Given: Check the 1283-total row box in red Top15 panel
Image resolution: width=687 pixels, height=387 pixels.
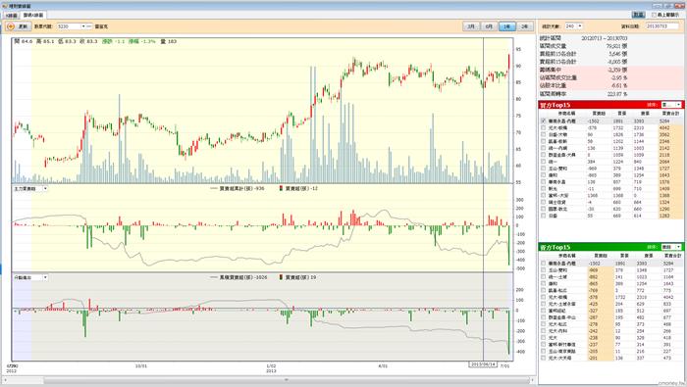Looking at the screenshot, I should point(544,216).
